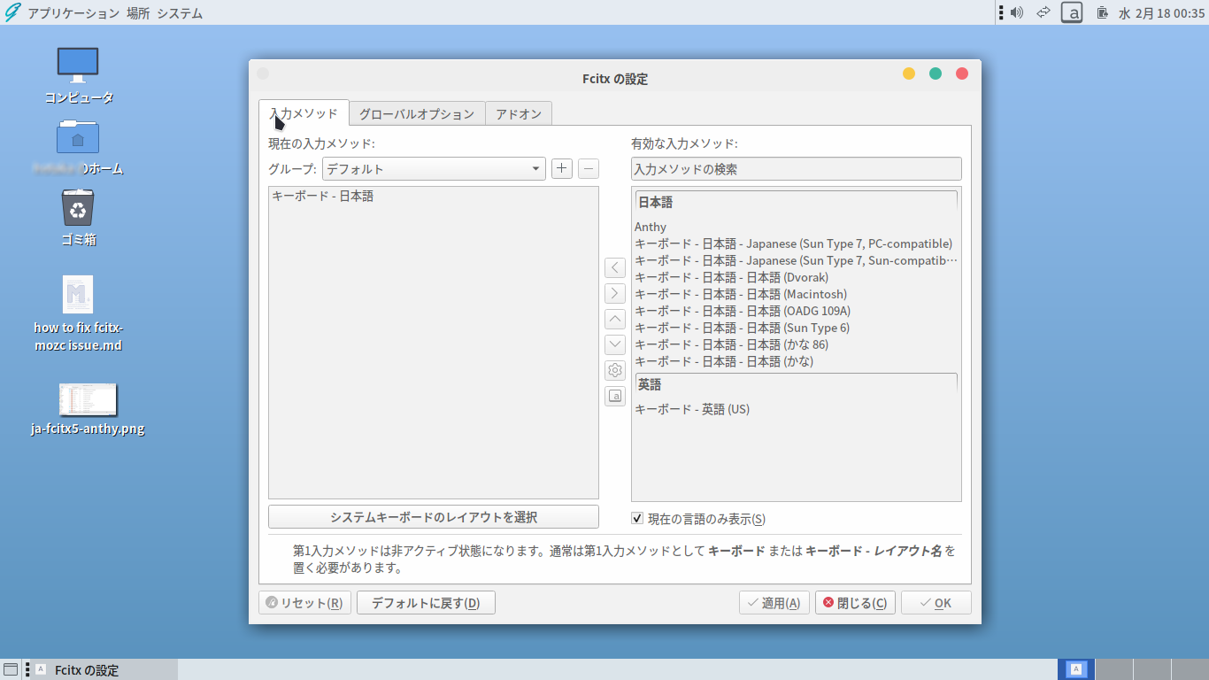The height and width of the screenshot is (680, 1209).
Task: Open input method configuration gear icon
Action: 614,370
